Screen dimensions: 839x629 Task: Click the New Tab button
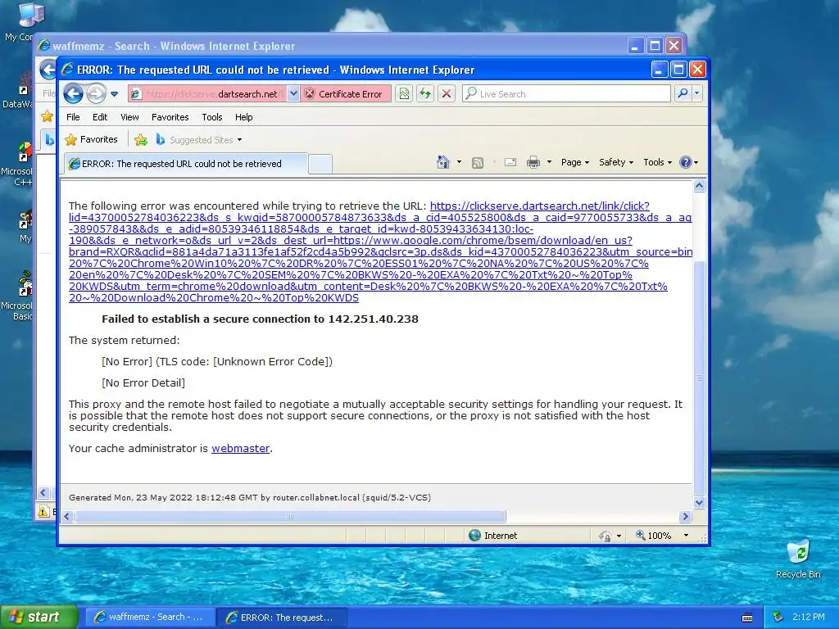pyautogui.click(x=320, y=164)
